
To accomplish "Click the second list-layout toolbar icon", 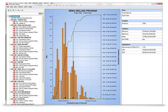I will (x=11, y=10).
